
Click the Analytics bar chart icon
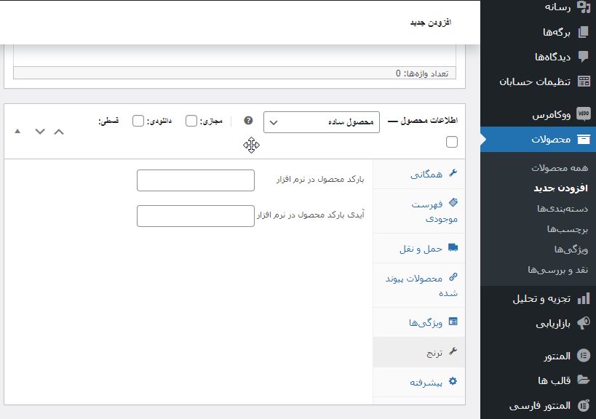(x=584, y=298)
